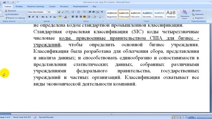Open the underline style dropdown arrow
The height and width of the screenshot is (119, 212).
40,17
